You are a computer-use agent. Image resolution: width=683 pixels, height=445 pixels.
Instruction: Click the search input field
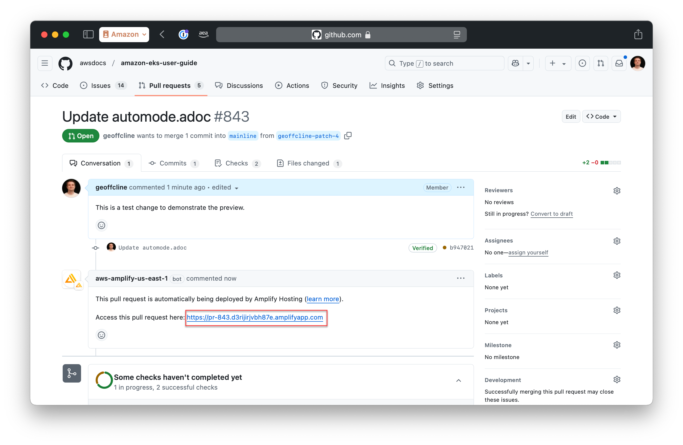pyautogui.click(x=444, y=63)
